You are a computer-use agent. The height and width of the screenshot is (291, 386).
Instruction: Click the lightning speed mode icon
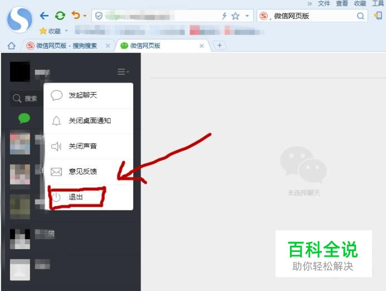click(x=224, y=16)
